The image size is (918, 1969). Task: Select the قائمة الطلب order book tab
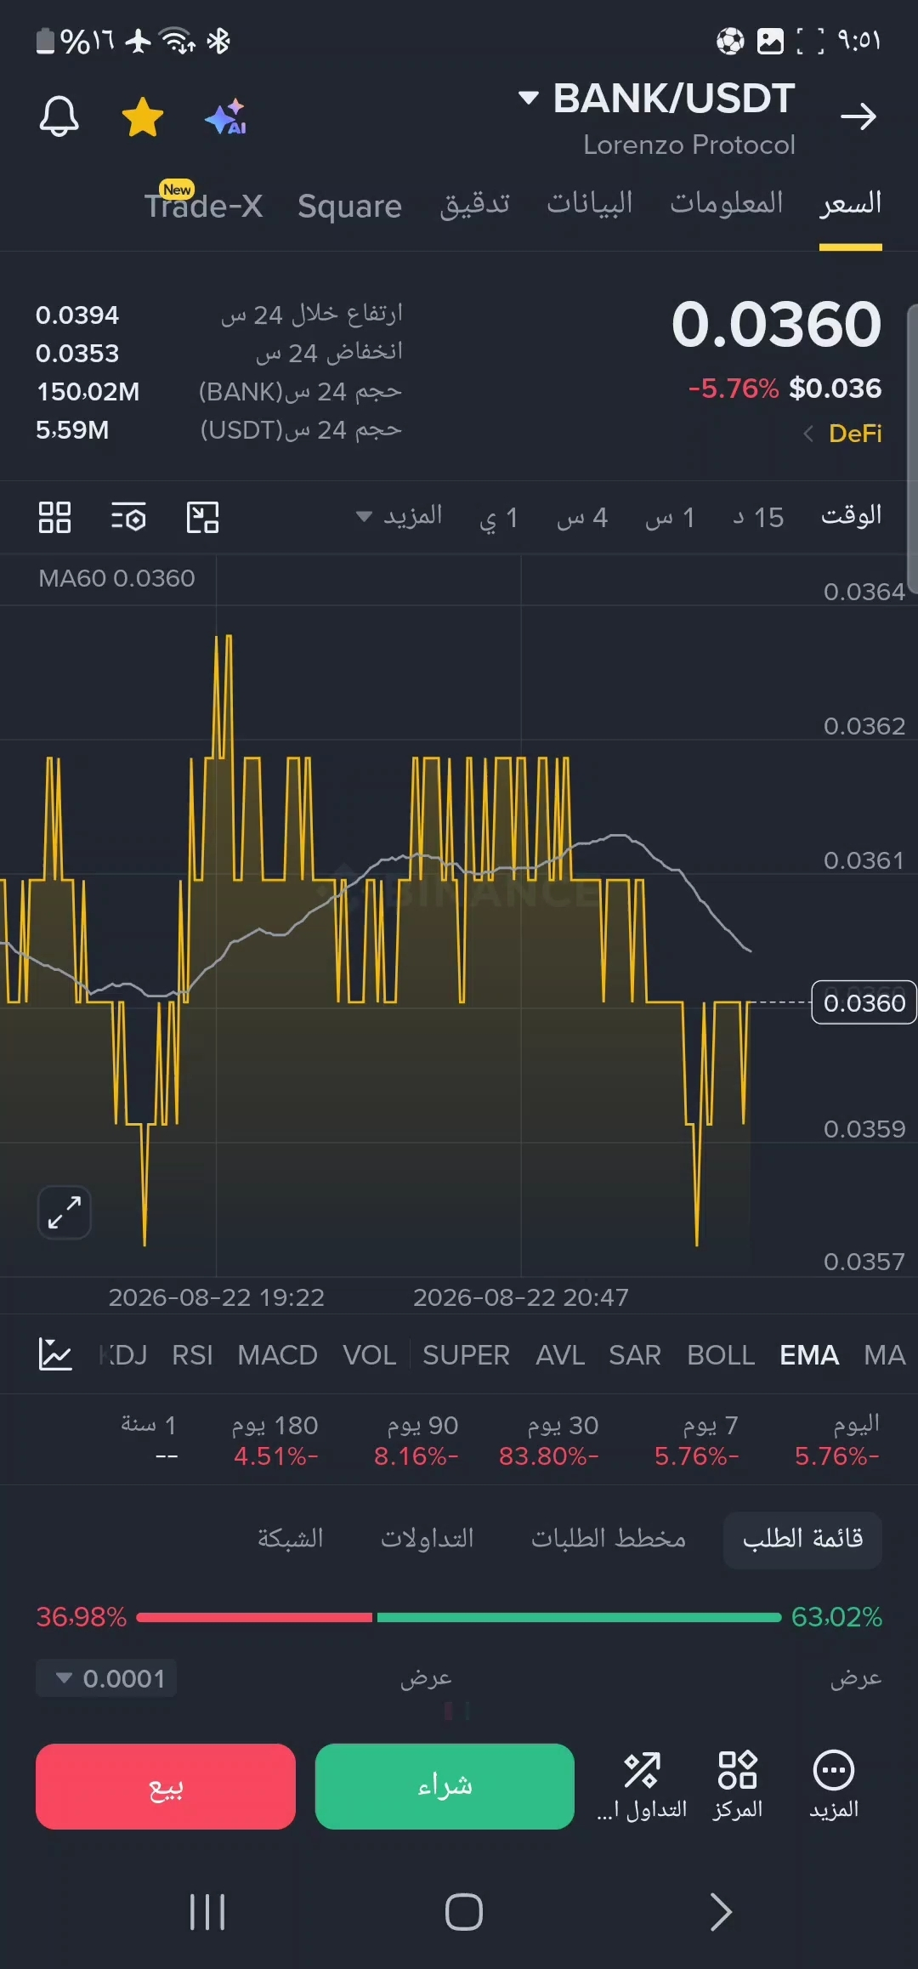[802, 1539]
